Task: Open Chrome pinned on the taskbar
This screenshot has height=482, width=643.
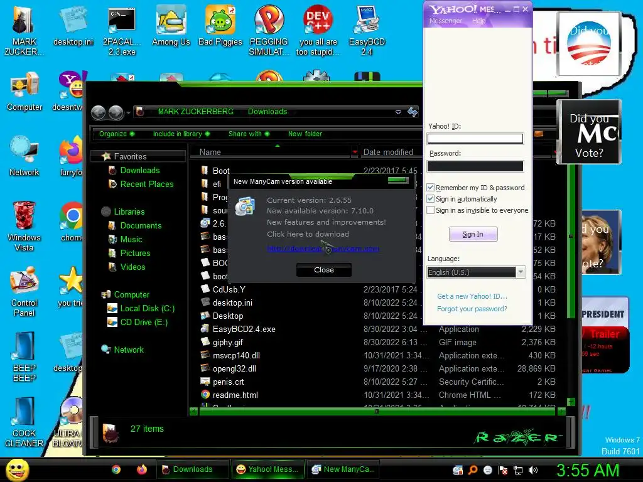Action: [116, 469]
